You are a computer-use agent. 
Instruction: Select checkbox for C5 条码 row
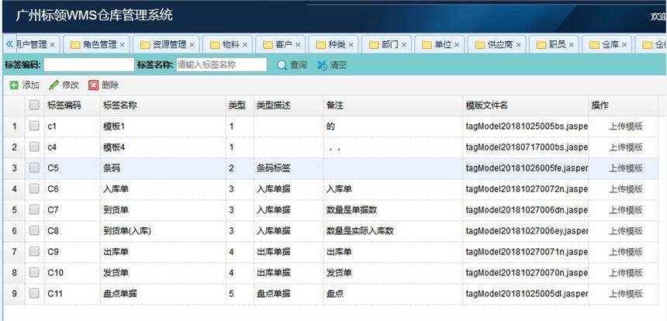pyautogui.click(x=34, y=167)
